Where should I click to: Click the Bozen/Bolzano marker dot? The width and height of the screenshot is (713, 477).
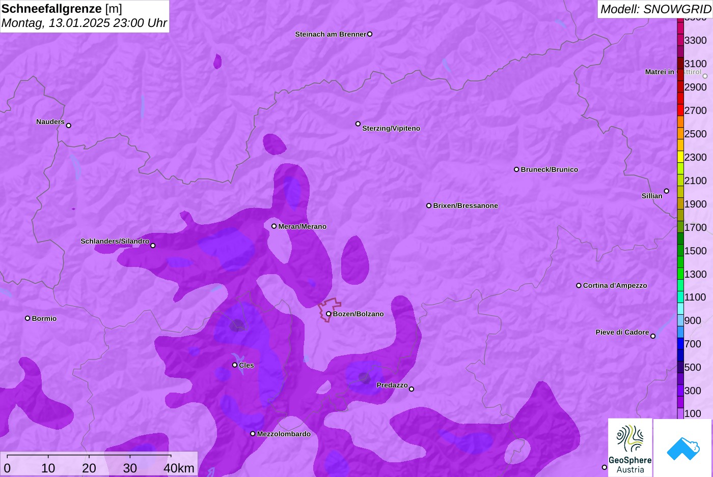point(328,314)
